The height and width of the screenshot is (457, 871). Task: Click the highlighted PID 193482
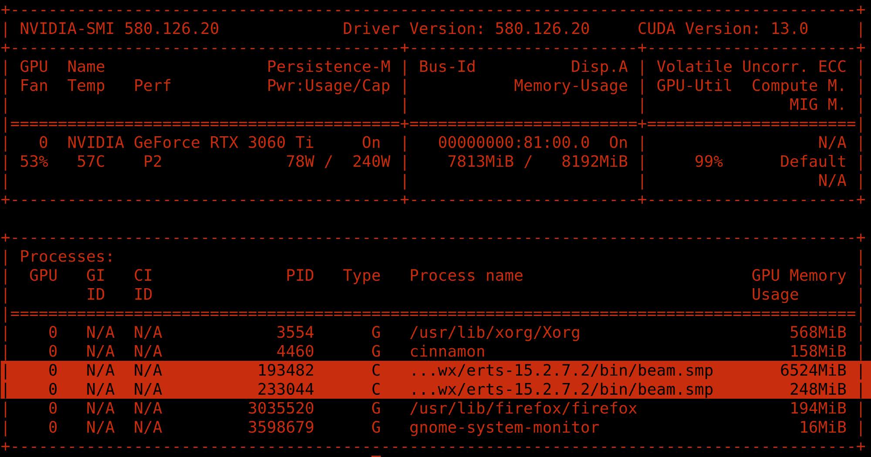tap(286, 370)
